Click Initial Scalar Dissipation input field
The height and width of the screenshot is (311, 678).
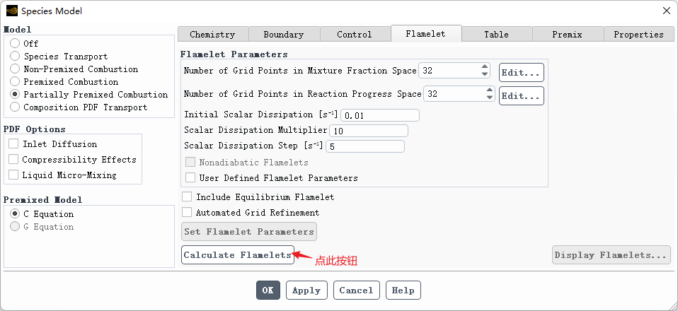[x=380, y=115]
